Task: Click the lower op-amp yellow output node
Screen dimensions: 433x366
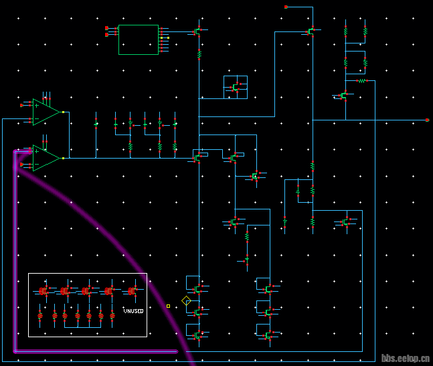Action: coord(63,158)
